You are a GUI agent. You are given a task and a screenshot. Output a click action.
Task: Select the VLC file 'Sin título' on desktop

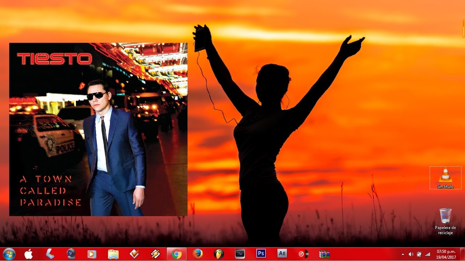445,178
